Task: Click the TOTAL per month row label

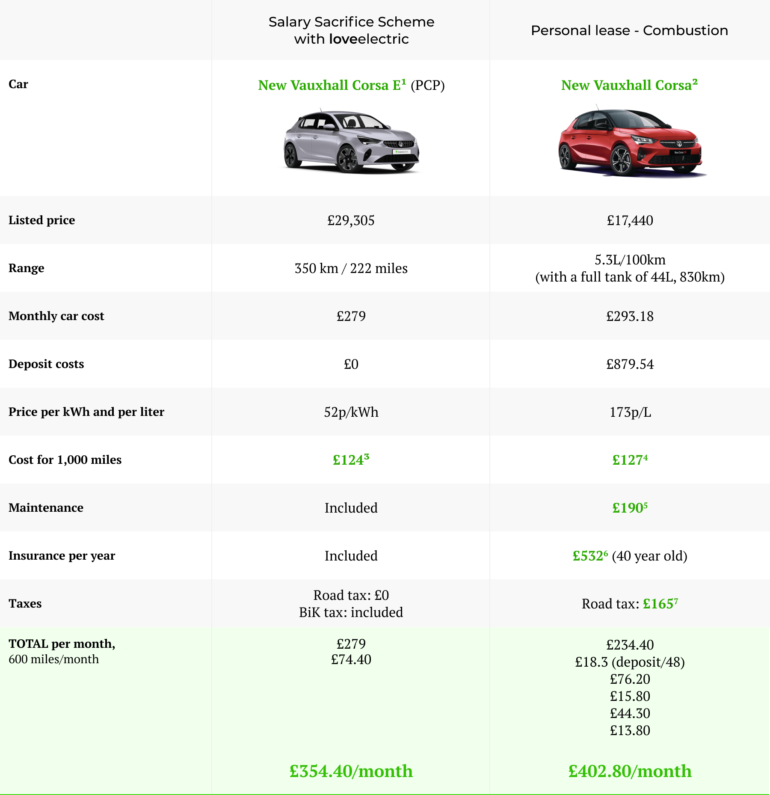Action: click(x=62, y=644)
